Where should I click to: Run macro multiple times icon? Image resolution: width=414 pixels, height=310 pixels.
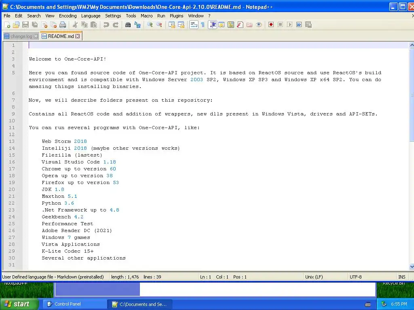click(x=299, y=25)
